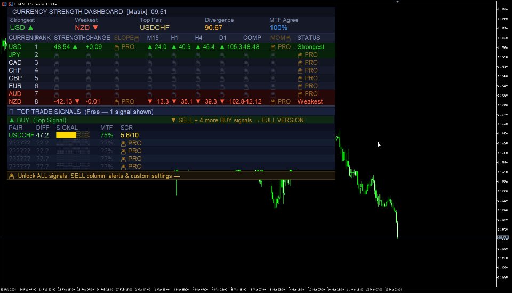Click the NZD strength value -42.13
The width and height of the screenshot is (512, 293).
pyautogui.click(x=63, y=101)
